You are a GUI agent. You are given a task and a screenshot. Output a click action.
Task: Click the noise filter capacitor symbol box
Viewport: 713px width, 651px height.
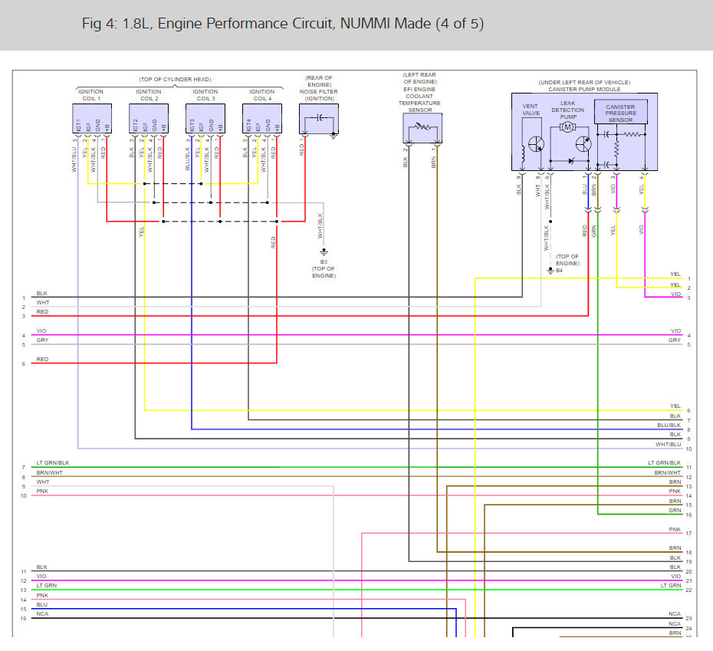pyautogui.click(x=319, y=119)
